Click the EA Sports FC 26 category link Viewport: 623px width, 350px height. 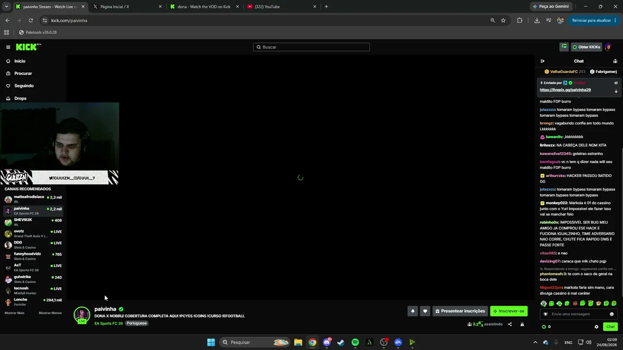(x=109, y=323)
